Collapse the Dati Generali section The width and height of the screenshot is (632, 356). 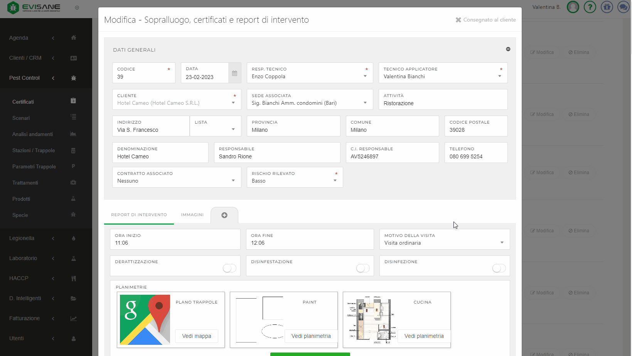pyautogui.click(x=508, y=49)
